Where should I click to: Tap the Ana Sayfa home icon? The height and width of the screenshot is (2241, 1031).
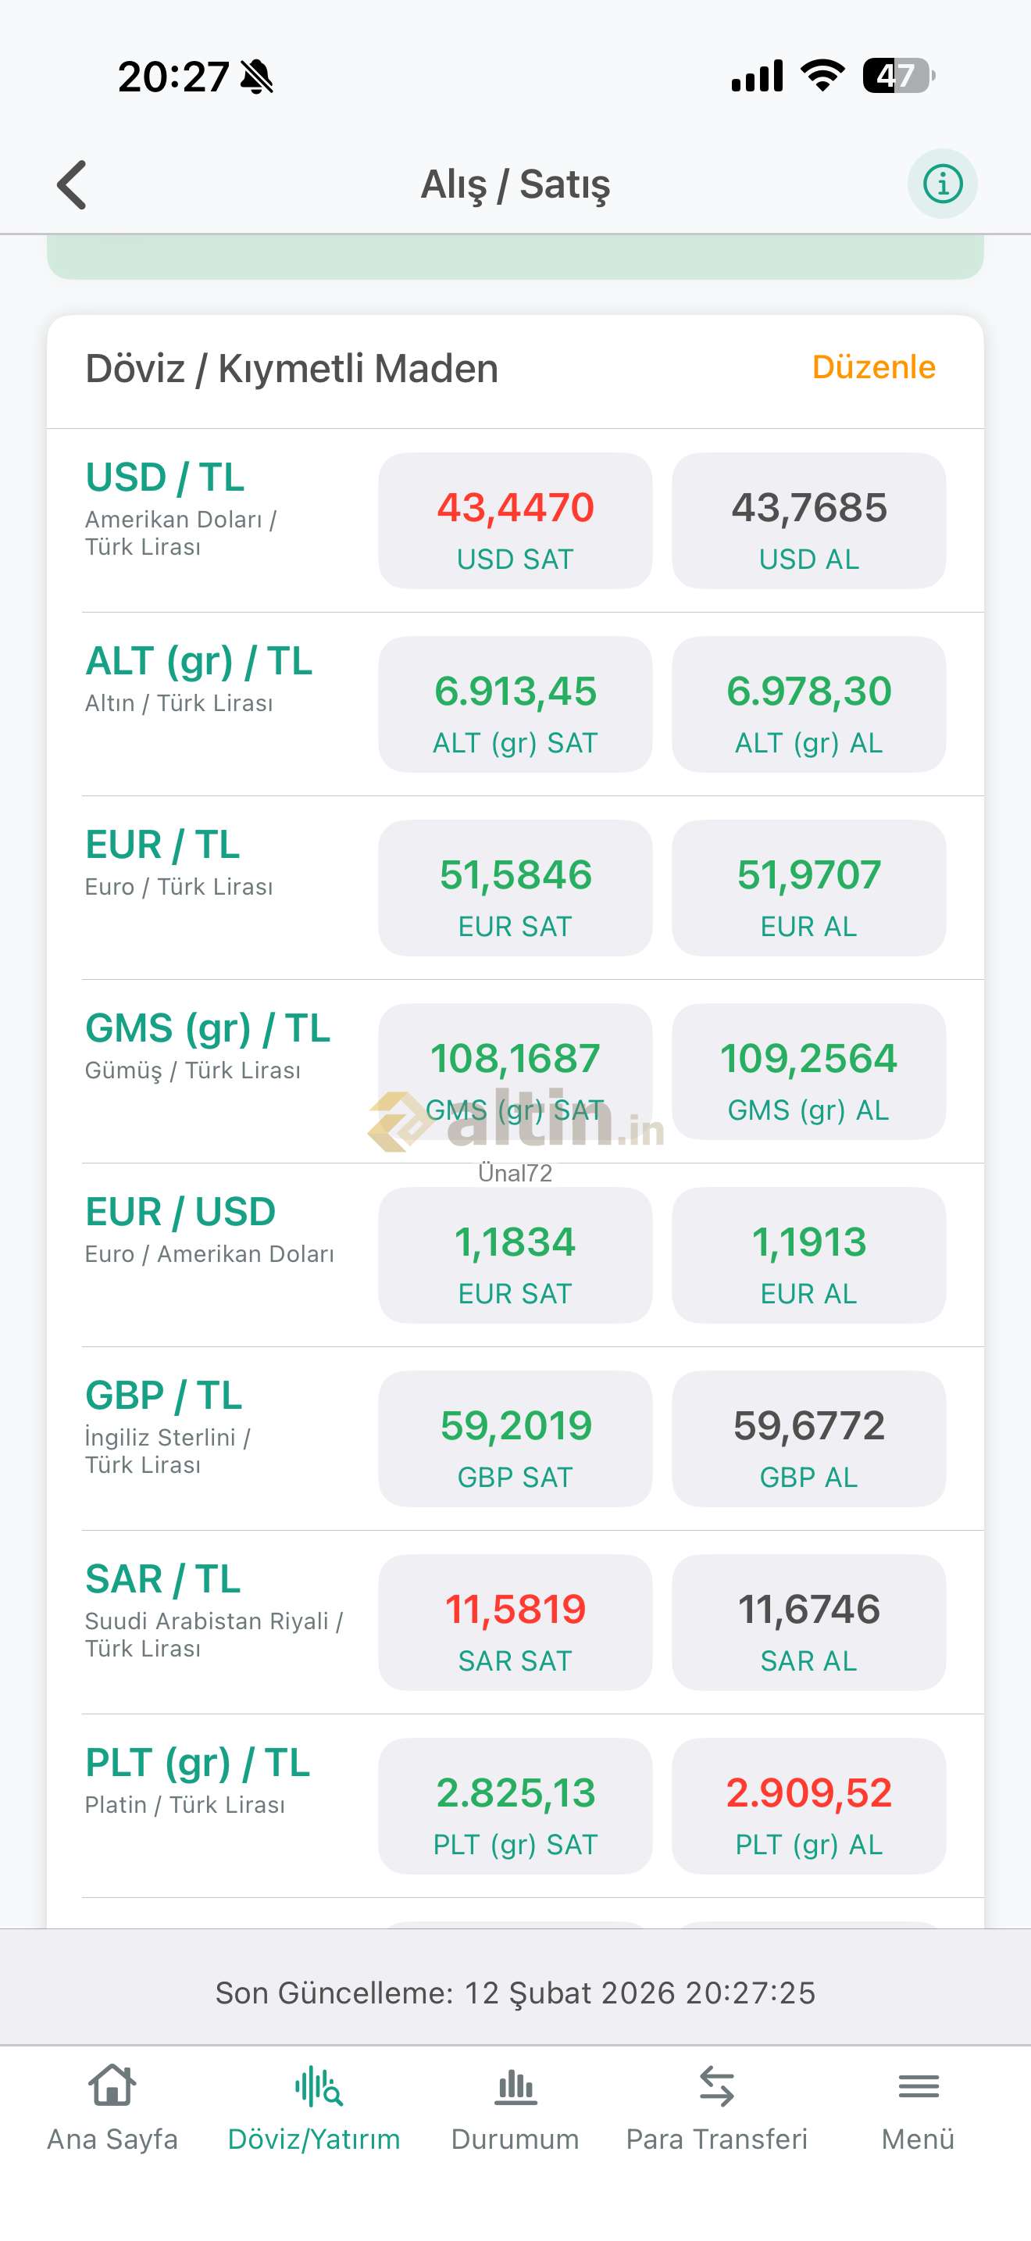[112, 2086]
